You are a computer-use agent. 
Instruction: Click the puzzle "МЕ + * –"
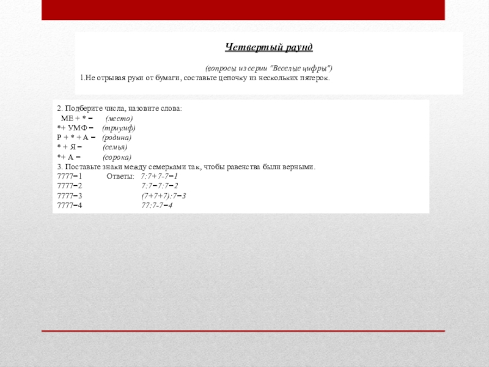click(77, 119)
